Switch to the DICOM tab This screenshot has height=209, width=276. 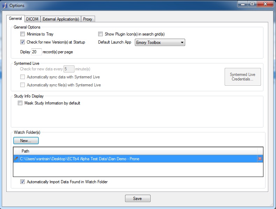tap(32, 19)
